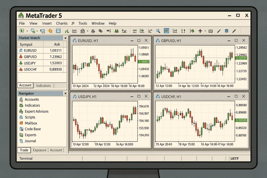Click the Ask value 0;88930

tap(56, 69)
